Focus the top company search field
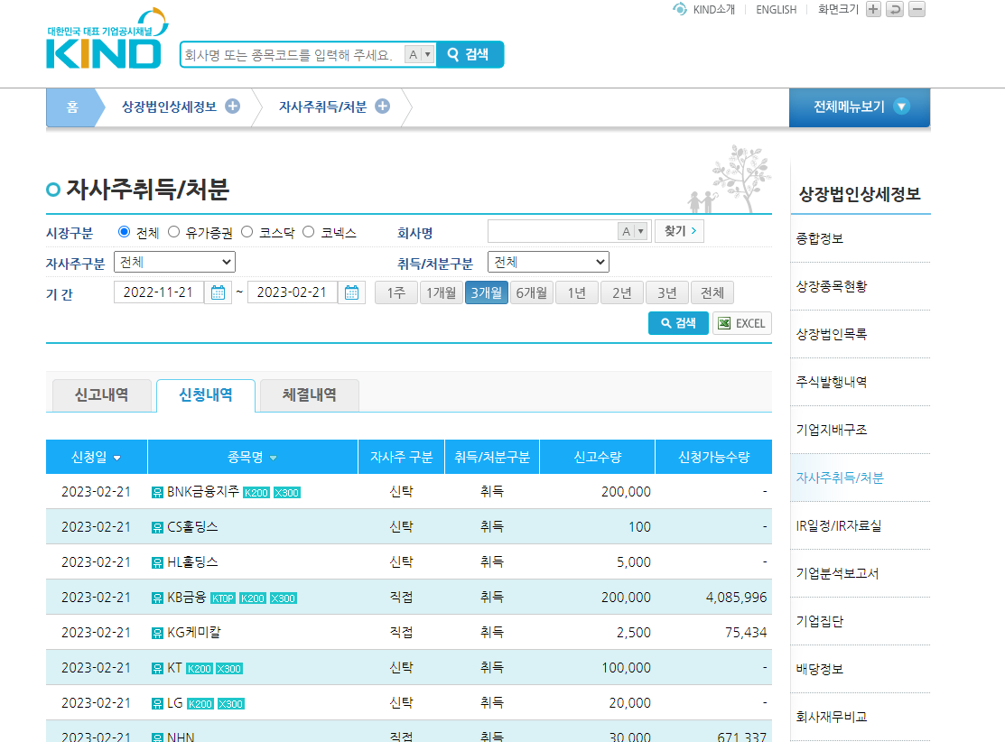Viewport: 1005px width, 742px height. [293, 54]
